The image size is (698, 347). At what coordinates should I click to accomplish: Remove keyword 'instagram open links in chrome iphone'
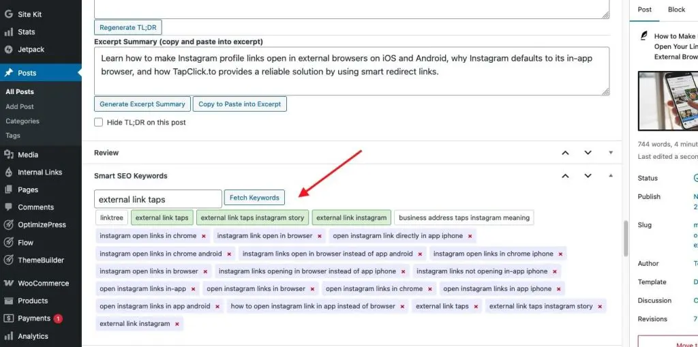(560, 254)
